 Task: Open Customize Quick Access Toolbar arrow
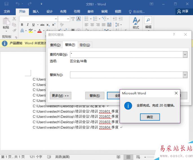tap(41, 4)
